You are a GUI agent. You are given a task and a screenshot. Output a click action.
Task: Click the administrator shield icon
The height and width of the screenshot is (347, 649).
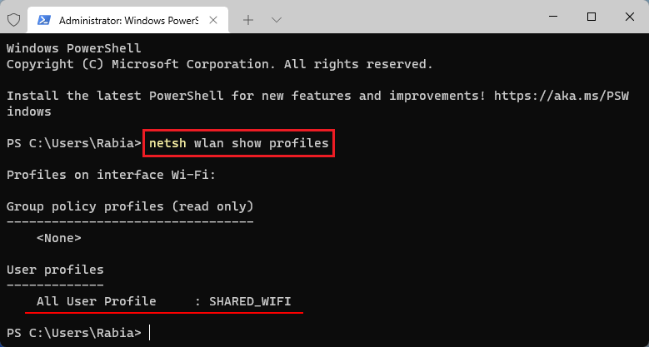(13, 18)
